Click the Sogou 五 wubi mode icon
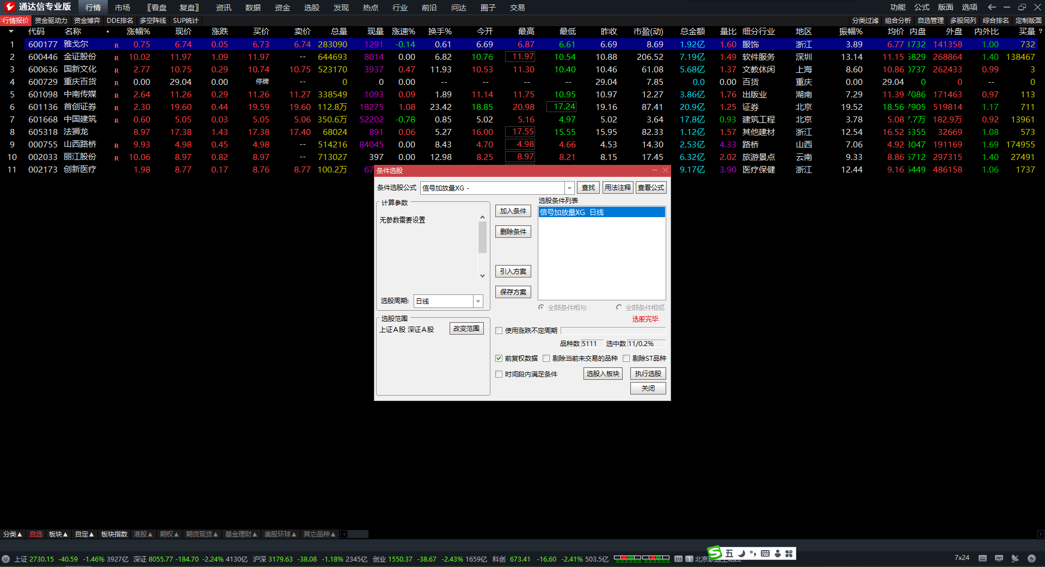This screenshot has width=1045, height=567. coord(729,553)
